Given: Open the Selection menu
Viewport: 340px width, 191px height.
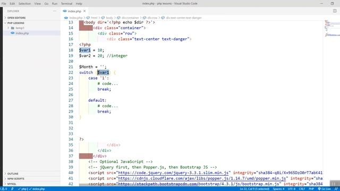Looking at the screenshot, I should coord(24,4).
